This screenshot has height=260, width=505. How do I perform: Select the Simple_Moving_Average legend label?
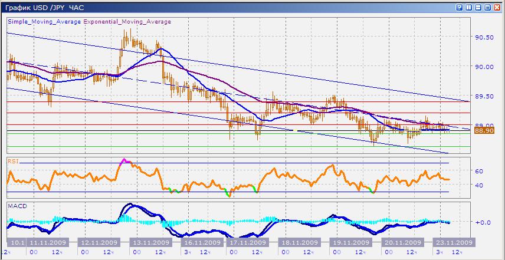45,22
